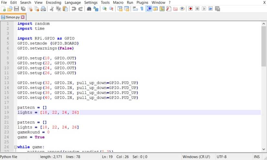This screenshot has width=267, height=160.
Task: Toggle the Monitoring eye icon
Action: pos(182,9)
